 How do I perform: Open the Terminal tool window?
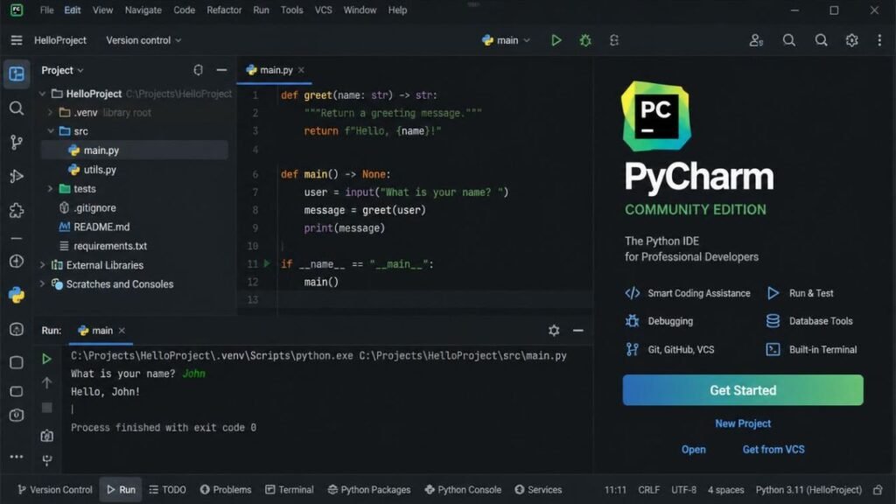pyautogui.click(x=289, y=490)
